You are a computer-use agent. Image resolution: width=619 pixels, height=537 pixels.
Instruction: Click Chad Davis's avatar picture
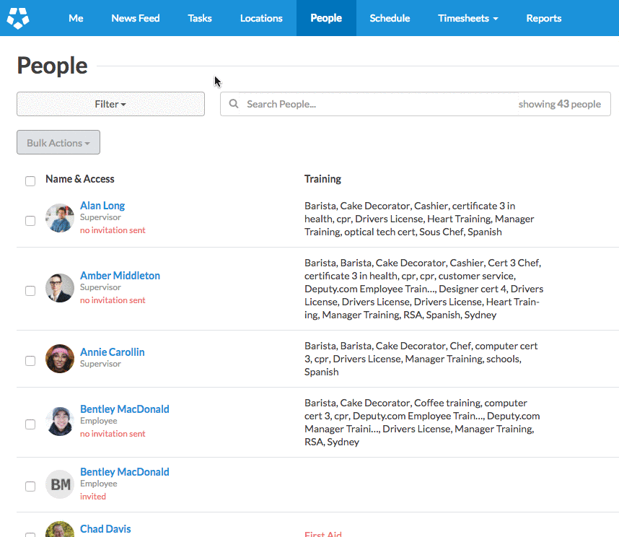point(60,531)
